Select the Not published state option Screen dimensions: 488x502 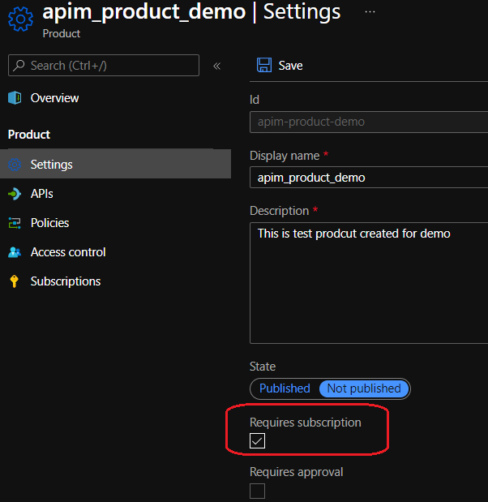364,388
